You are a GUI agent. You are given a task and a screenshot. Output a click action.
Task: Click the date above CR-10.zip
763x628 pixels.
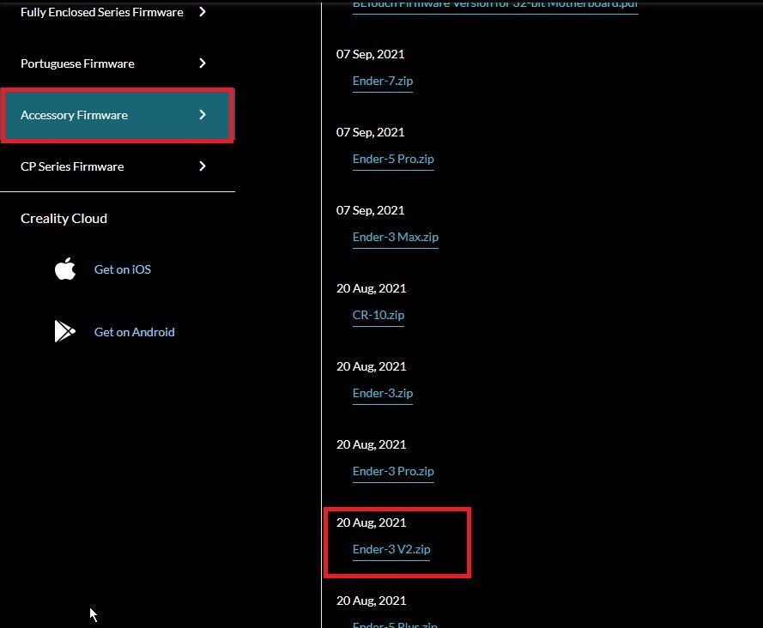(372, 288)
